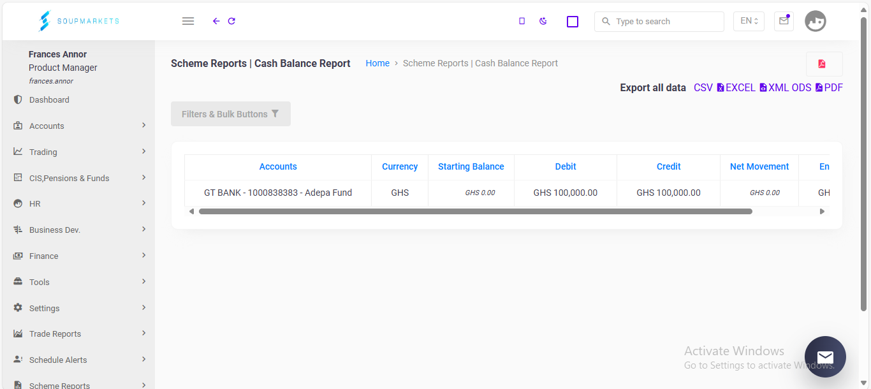Click the CIS, Pensions & Funds icon

coord(18,178)
